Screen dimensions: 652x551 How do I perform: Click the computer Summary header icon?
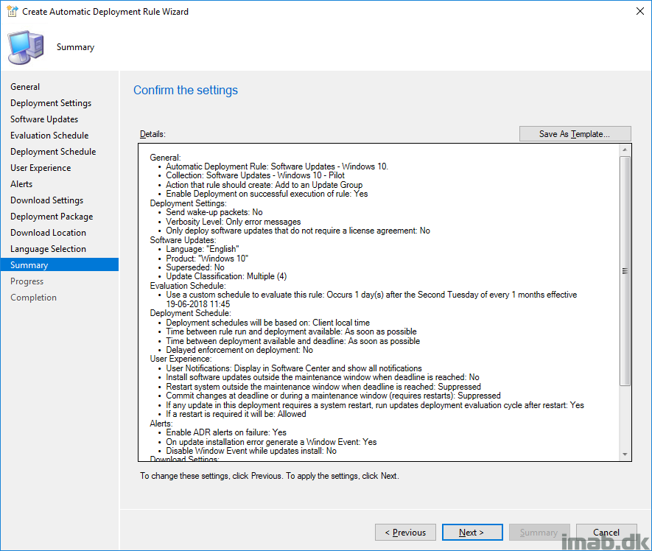[x=26, y=47]
